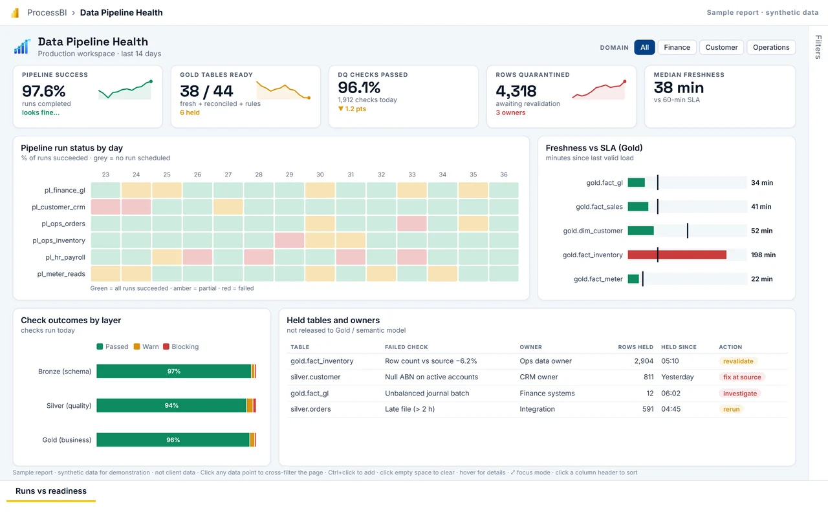The height and width of the screenshot is (517, 828).
Task: Click the Rows Quarantined sparkline
Action: (x=599, y=90)
